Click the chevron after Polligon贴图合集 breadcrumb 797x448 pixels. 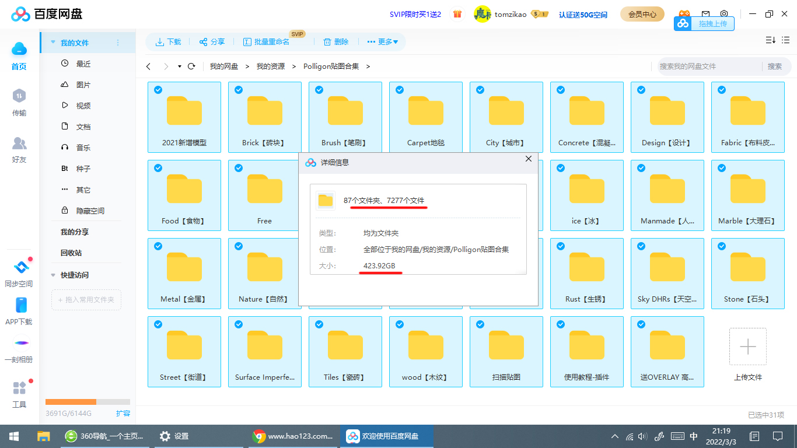pos(368,66)
